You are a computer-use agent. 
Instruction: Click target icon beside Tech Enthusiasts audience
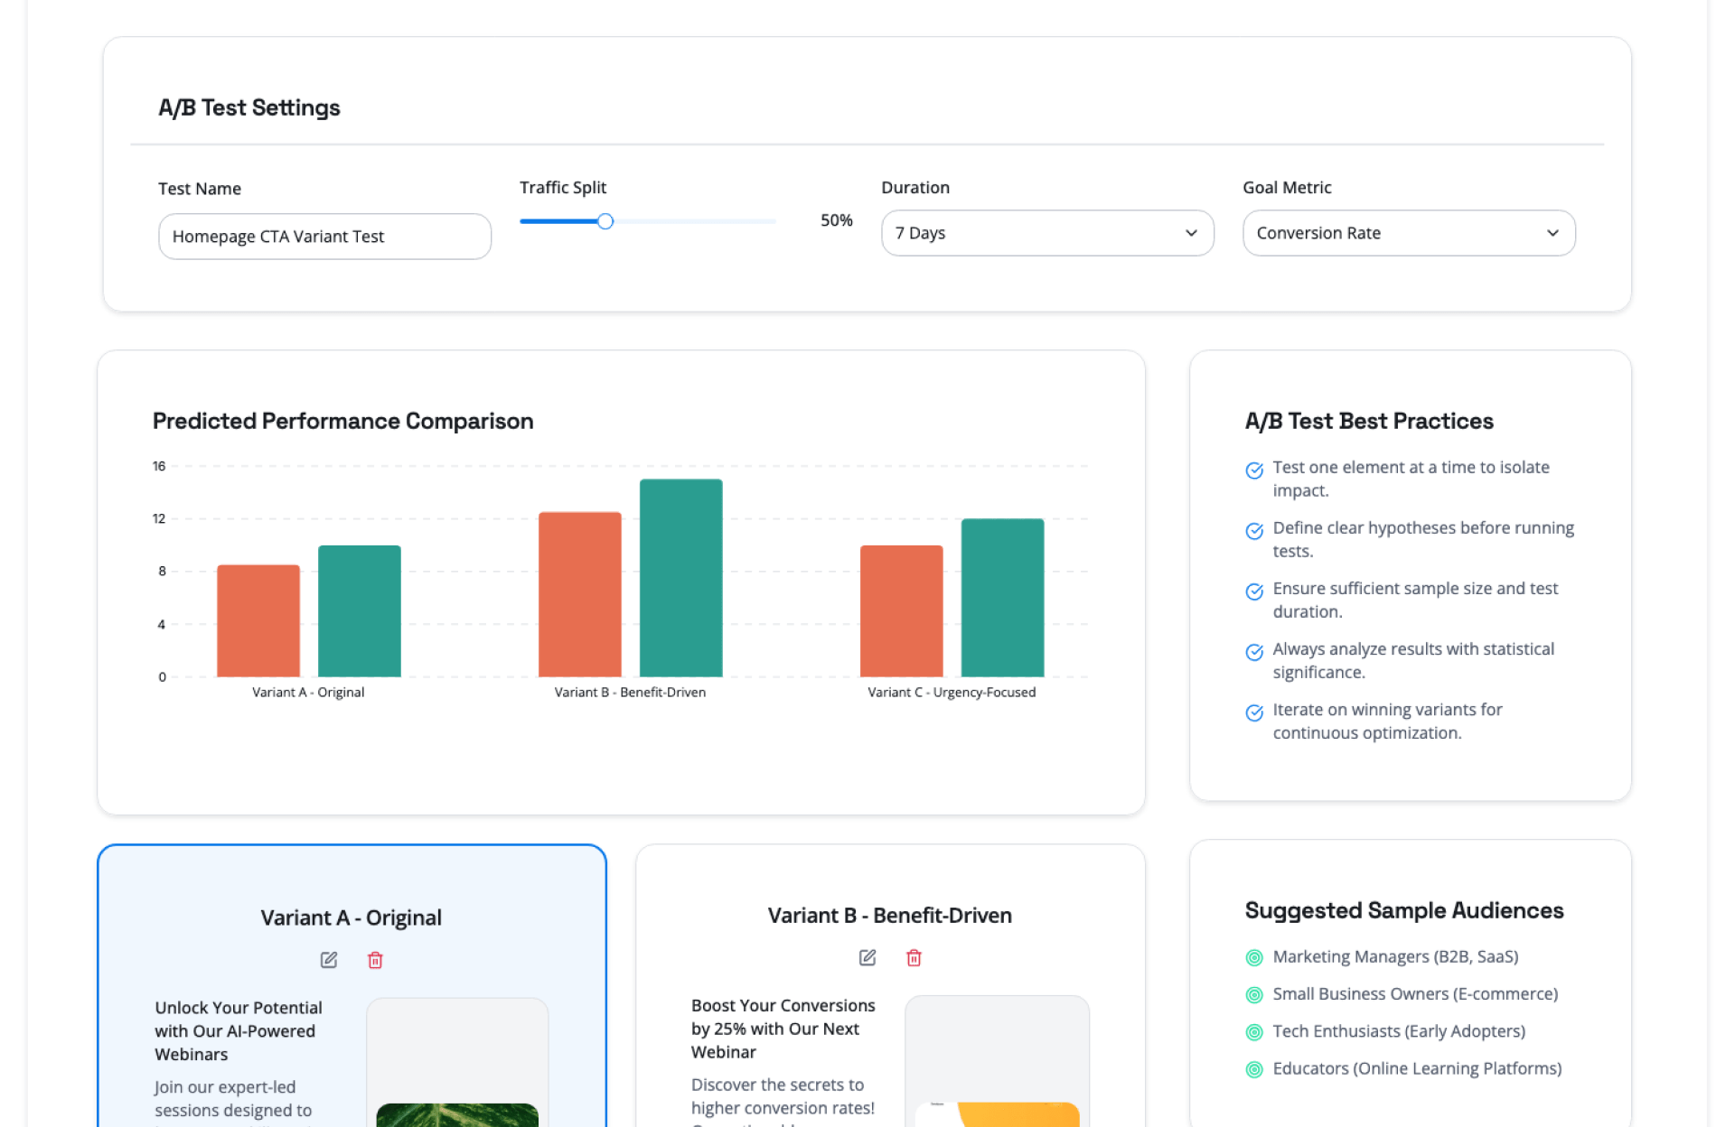1254,1032
